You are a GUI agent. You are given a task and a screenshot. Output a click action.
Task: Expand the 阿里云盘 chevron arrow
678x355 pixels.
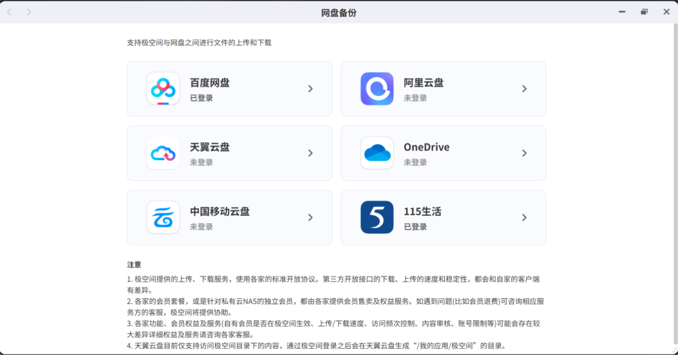pos(524,88)
